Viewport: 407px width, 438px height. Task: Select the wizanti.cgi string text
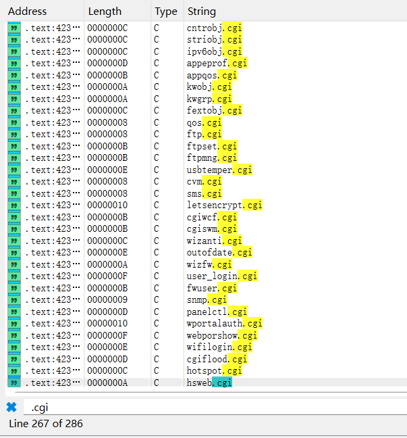click(x=214, y=241)
